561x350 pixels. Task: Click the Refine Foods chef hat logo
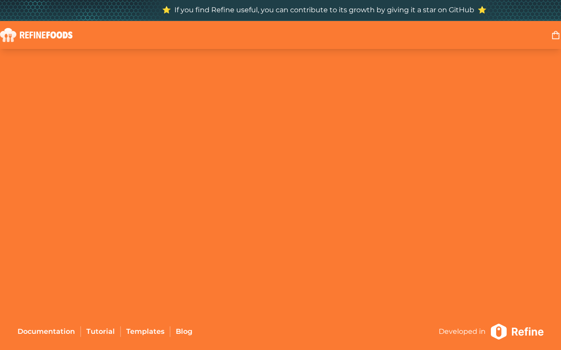pyautogui.click(x=8, y=35)
